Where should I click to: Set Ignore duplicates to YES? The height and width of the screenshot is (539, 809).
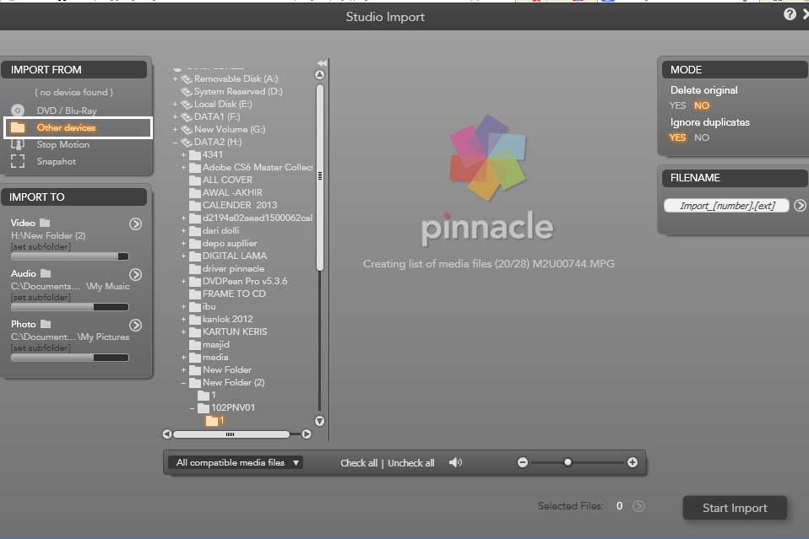[677, 137]
